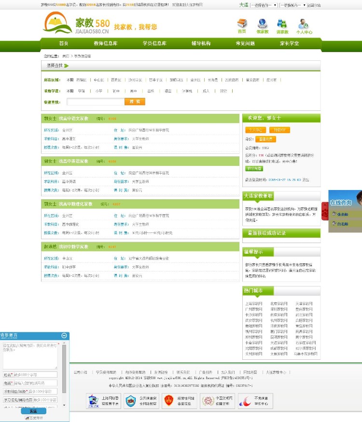Click the green arrow beside 想要查找

pos(66,66)
